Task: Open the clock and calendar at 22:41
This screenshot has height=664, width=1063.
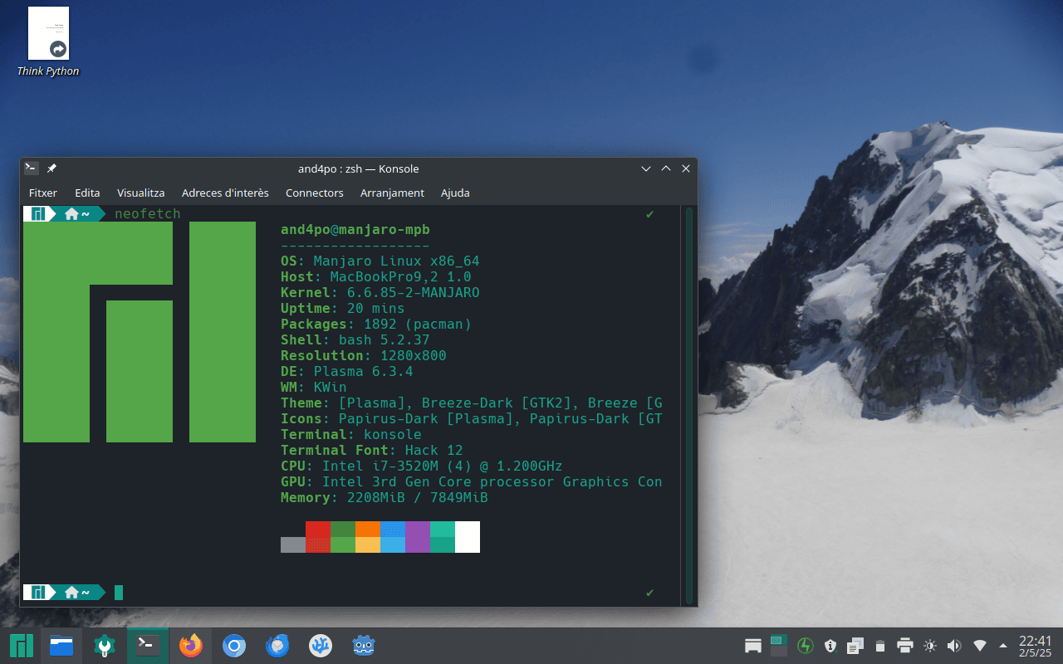Action: (1036, 646)
